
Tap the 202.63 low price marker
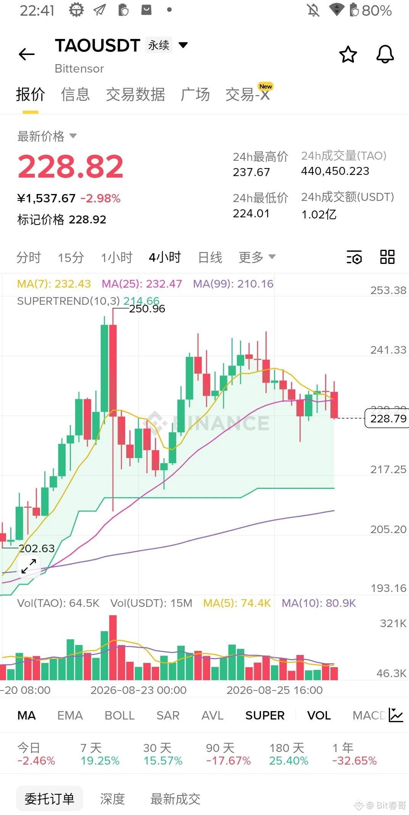37,548
